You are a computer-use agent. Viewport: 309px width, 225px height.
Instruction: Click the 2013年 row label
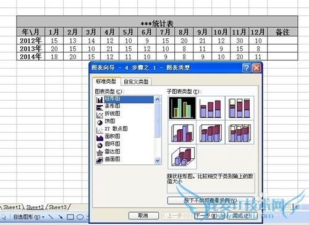point(31,48)
